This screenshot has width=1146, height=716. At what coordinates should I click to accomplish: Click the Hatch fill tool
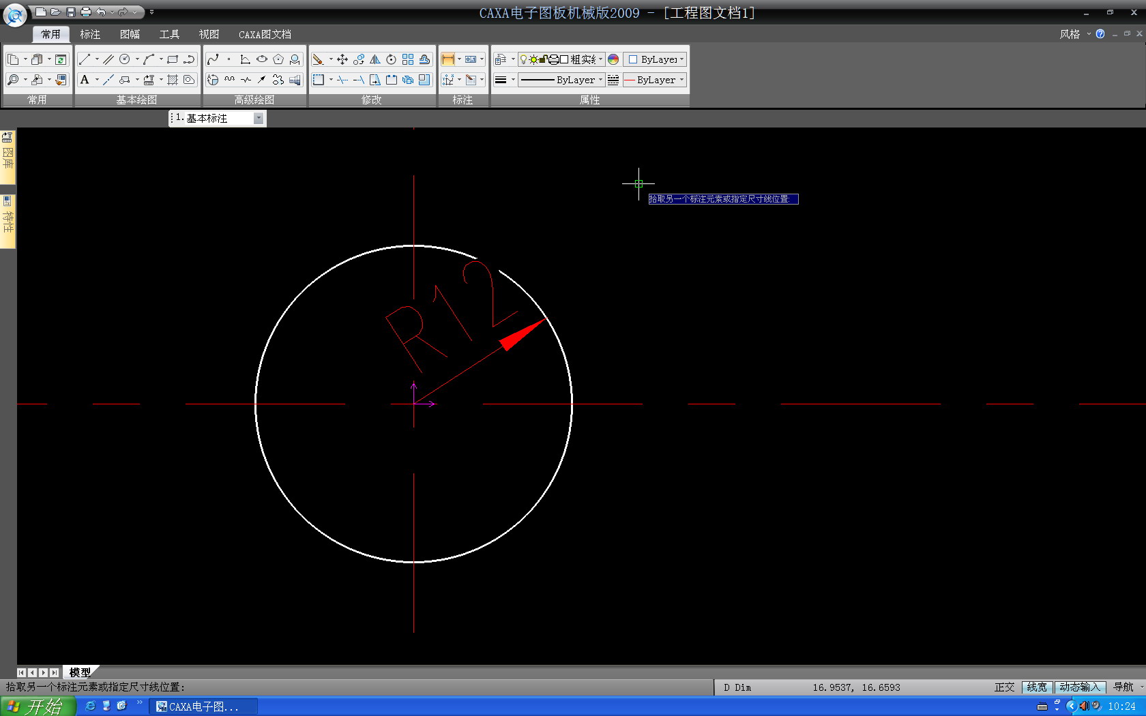click(x=173, y=80)
